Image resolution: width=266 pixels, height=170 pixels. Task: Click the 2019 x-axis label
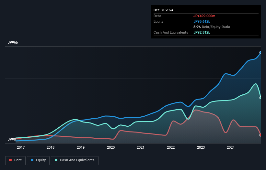point(81,147)
